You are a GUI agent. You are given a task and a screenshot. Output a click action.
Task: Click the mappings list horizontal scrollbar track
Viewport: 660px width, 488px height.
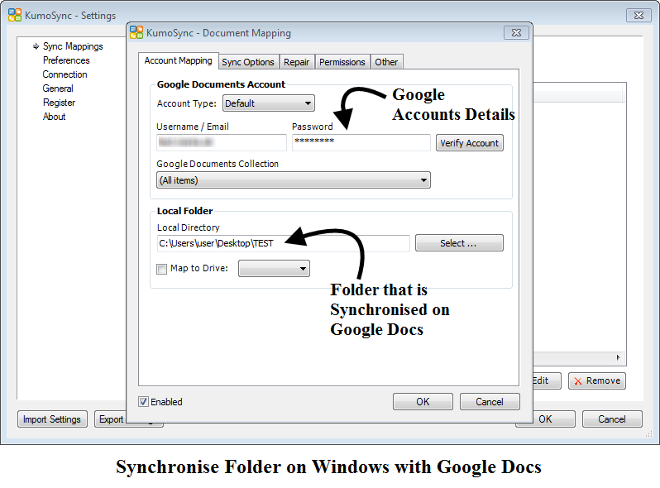coord(572,358)
